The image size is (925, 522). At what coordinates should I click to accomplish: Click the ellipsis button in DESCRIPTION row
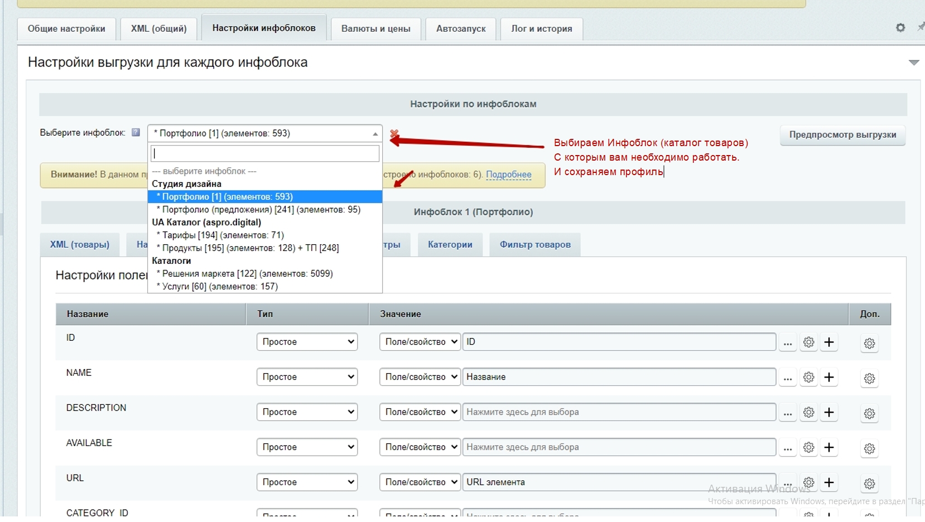(787, 413)
